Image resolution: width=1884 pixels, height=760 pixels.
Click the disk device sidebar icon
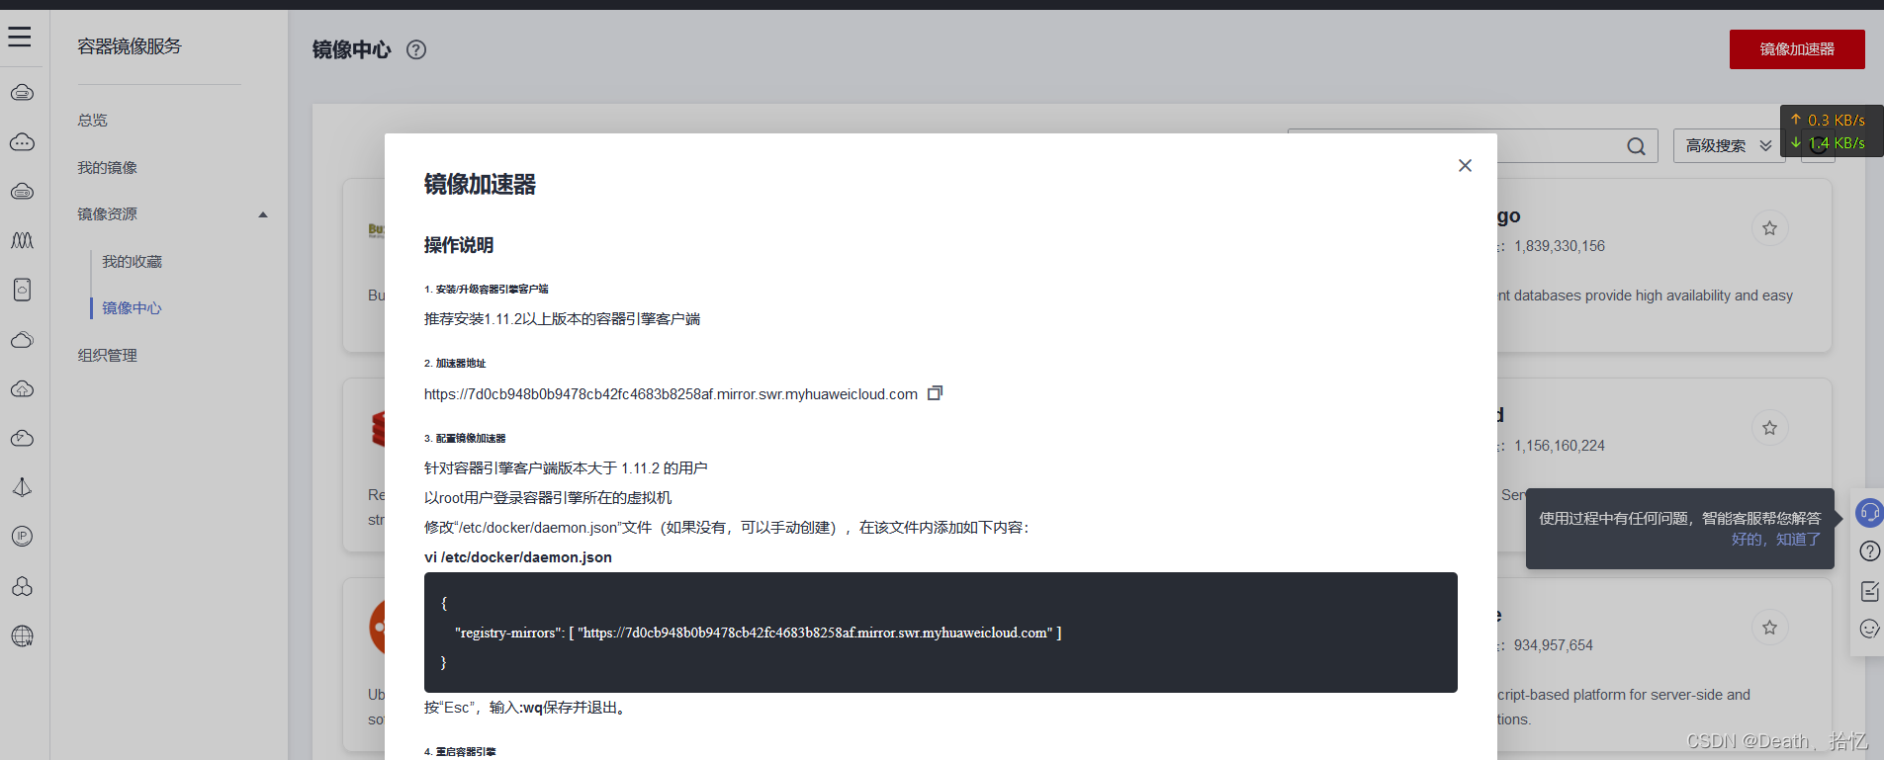[x=22, y=290]
